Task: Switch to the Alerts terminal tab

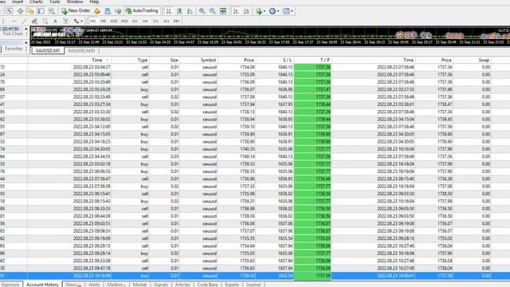Action: pyautogui.click(x=94, y=285)
